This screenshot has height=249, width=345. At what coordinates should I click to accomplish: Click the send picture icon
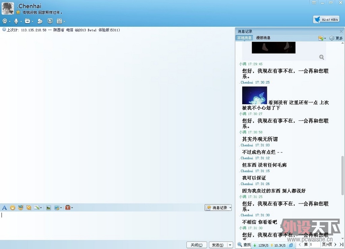tap(49, 207)
